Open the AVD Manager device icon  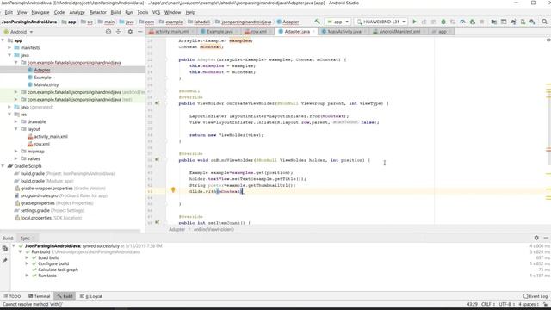[523, 22]
